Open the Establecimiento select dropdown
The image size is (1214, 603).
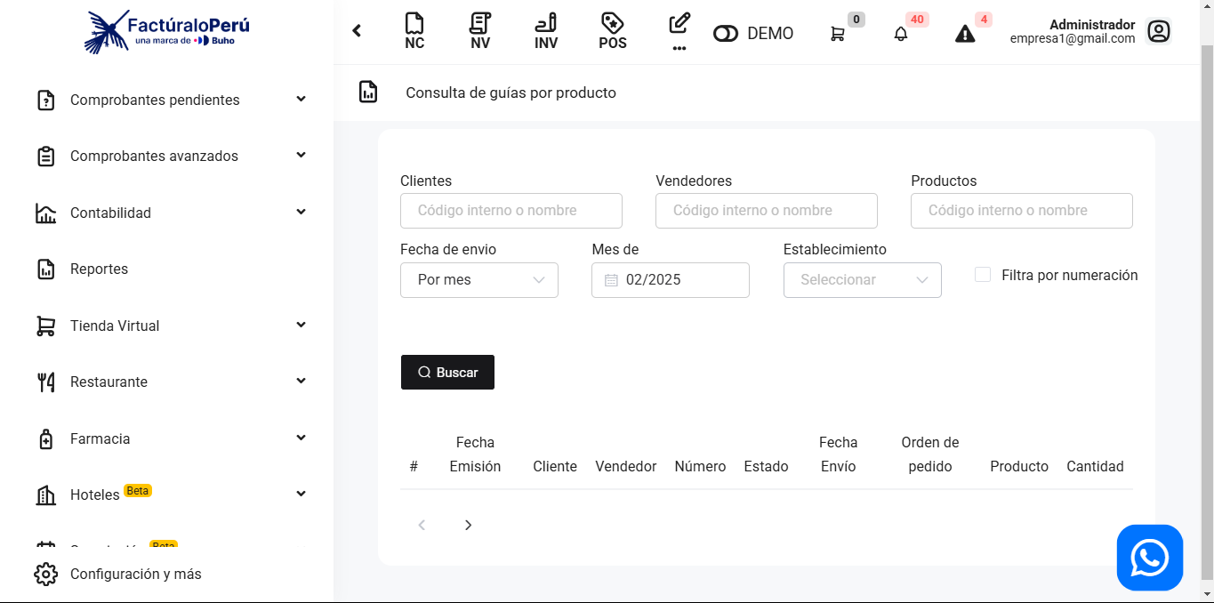coord(862,280)
